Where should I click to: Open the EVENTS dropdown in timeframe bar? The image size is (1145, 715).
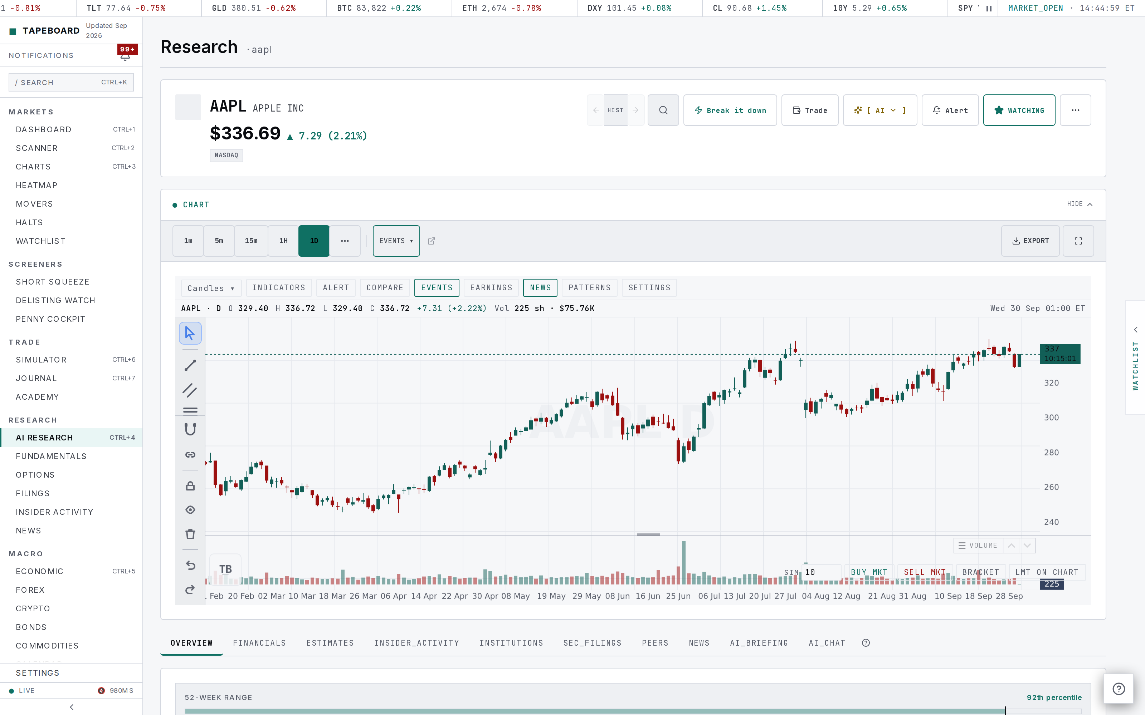[x=396, y=241]
